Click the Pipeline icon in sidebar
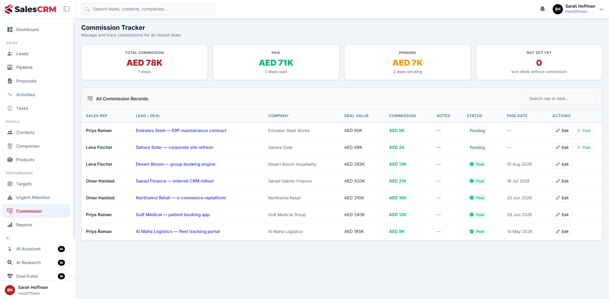The height and width of the screenshot is (299, 609). [10, 67]
